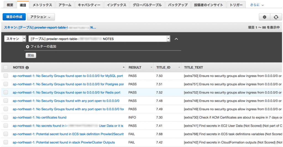Click the NOTES column info icon
This screenshot has width=283, height=147.
click(27, 68)
